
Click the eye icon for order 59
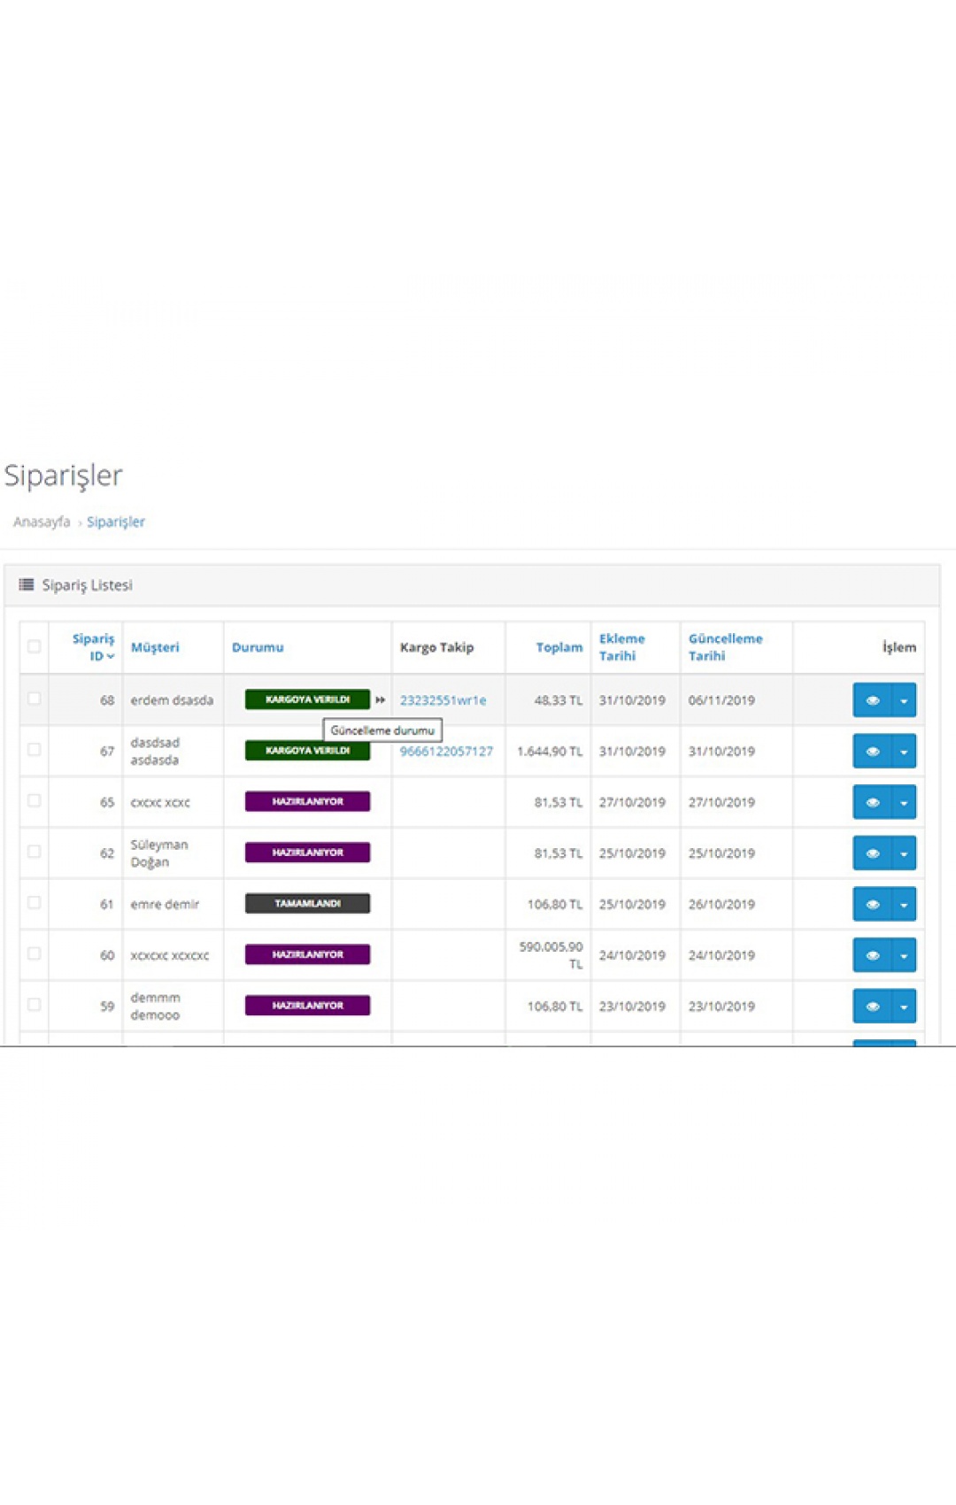coord(872,1007)
